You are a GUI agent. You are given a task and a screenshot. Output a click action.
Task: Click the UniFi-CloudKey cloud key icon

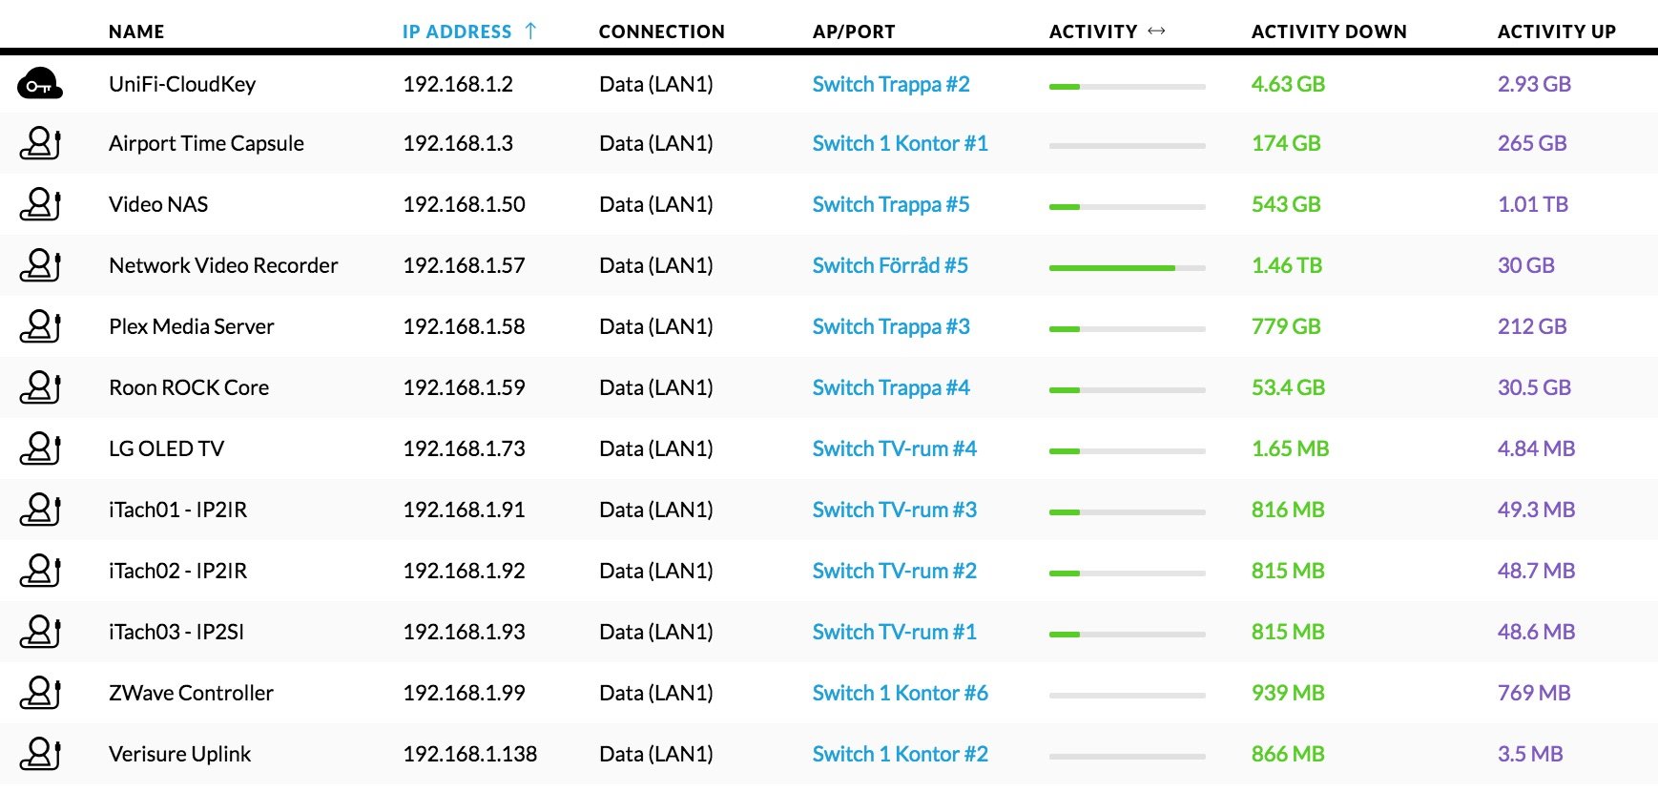pyautogui.click(x=40, y=84)
